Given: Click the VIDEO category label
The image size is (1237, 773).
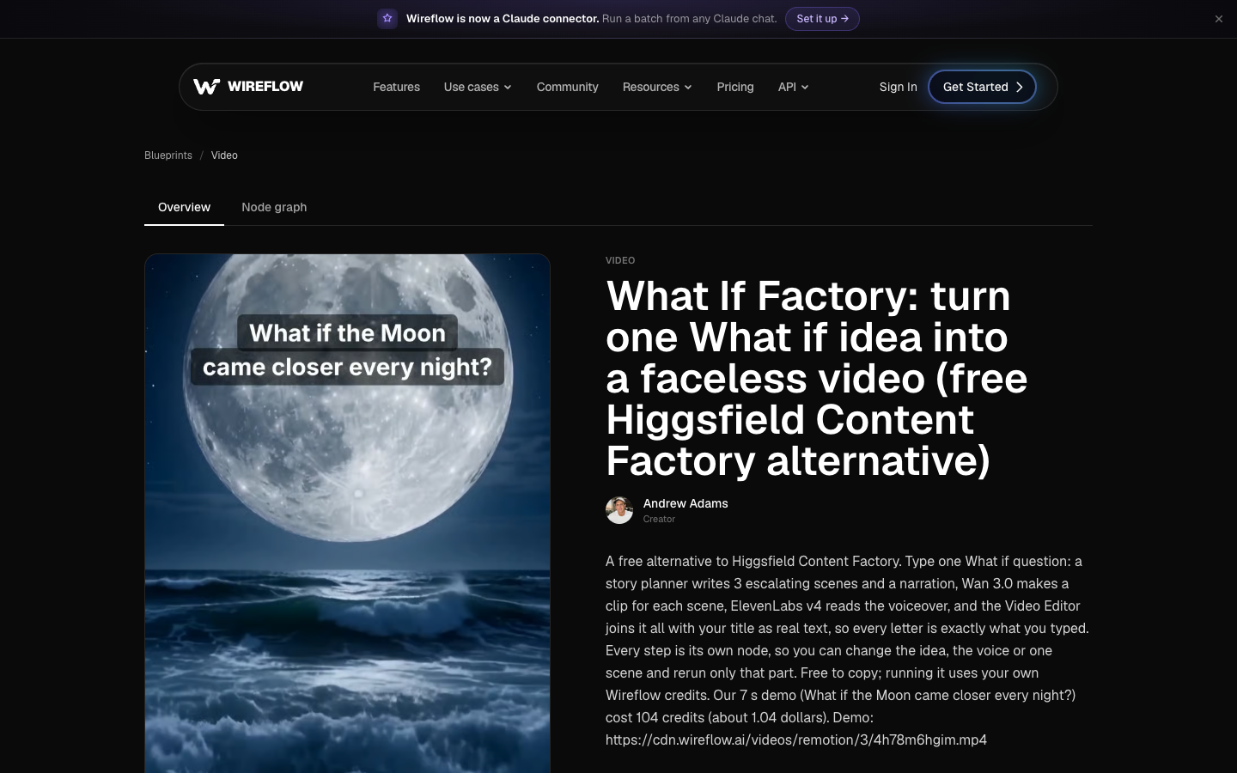Looking at the screenshot, I should [x=620, y=260].
